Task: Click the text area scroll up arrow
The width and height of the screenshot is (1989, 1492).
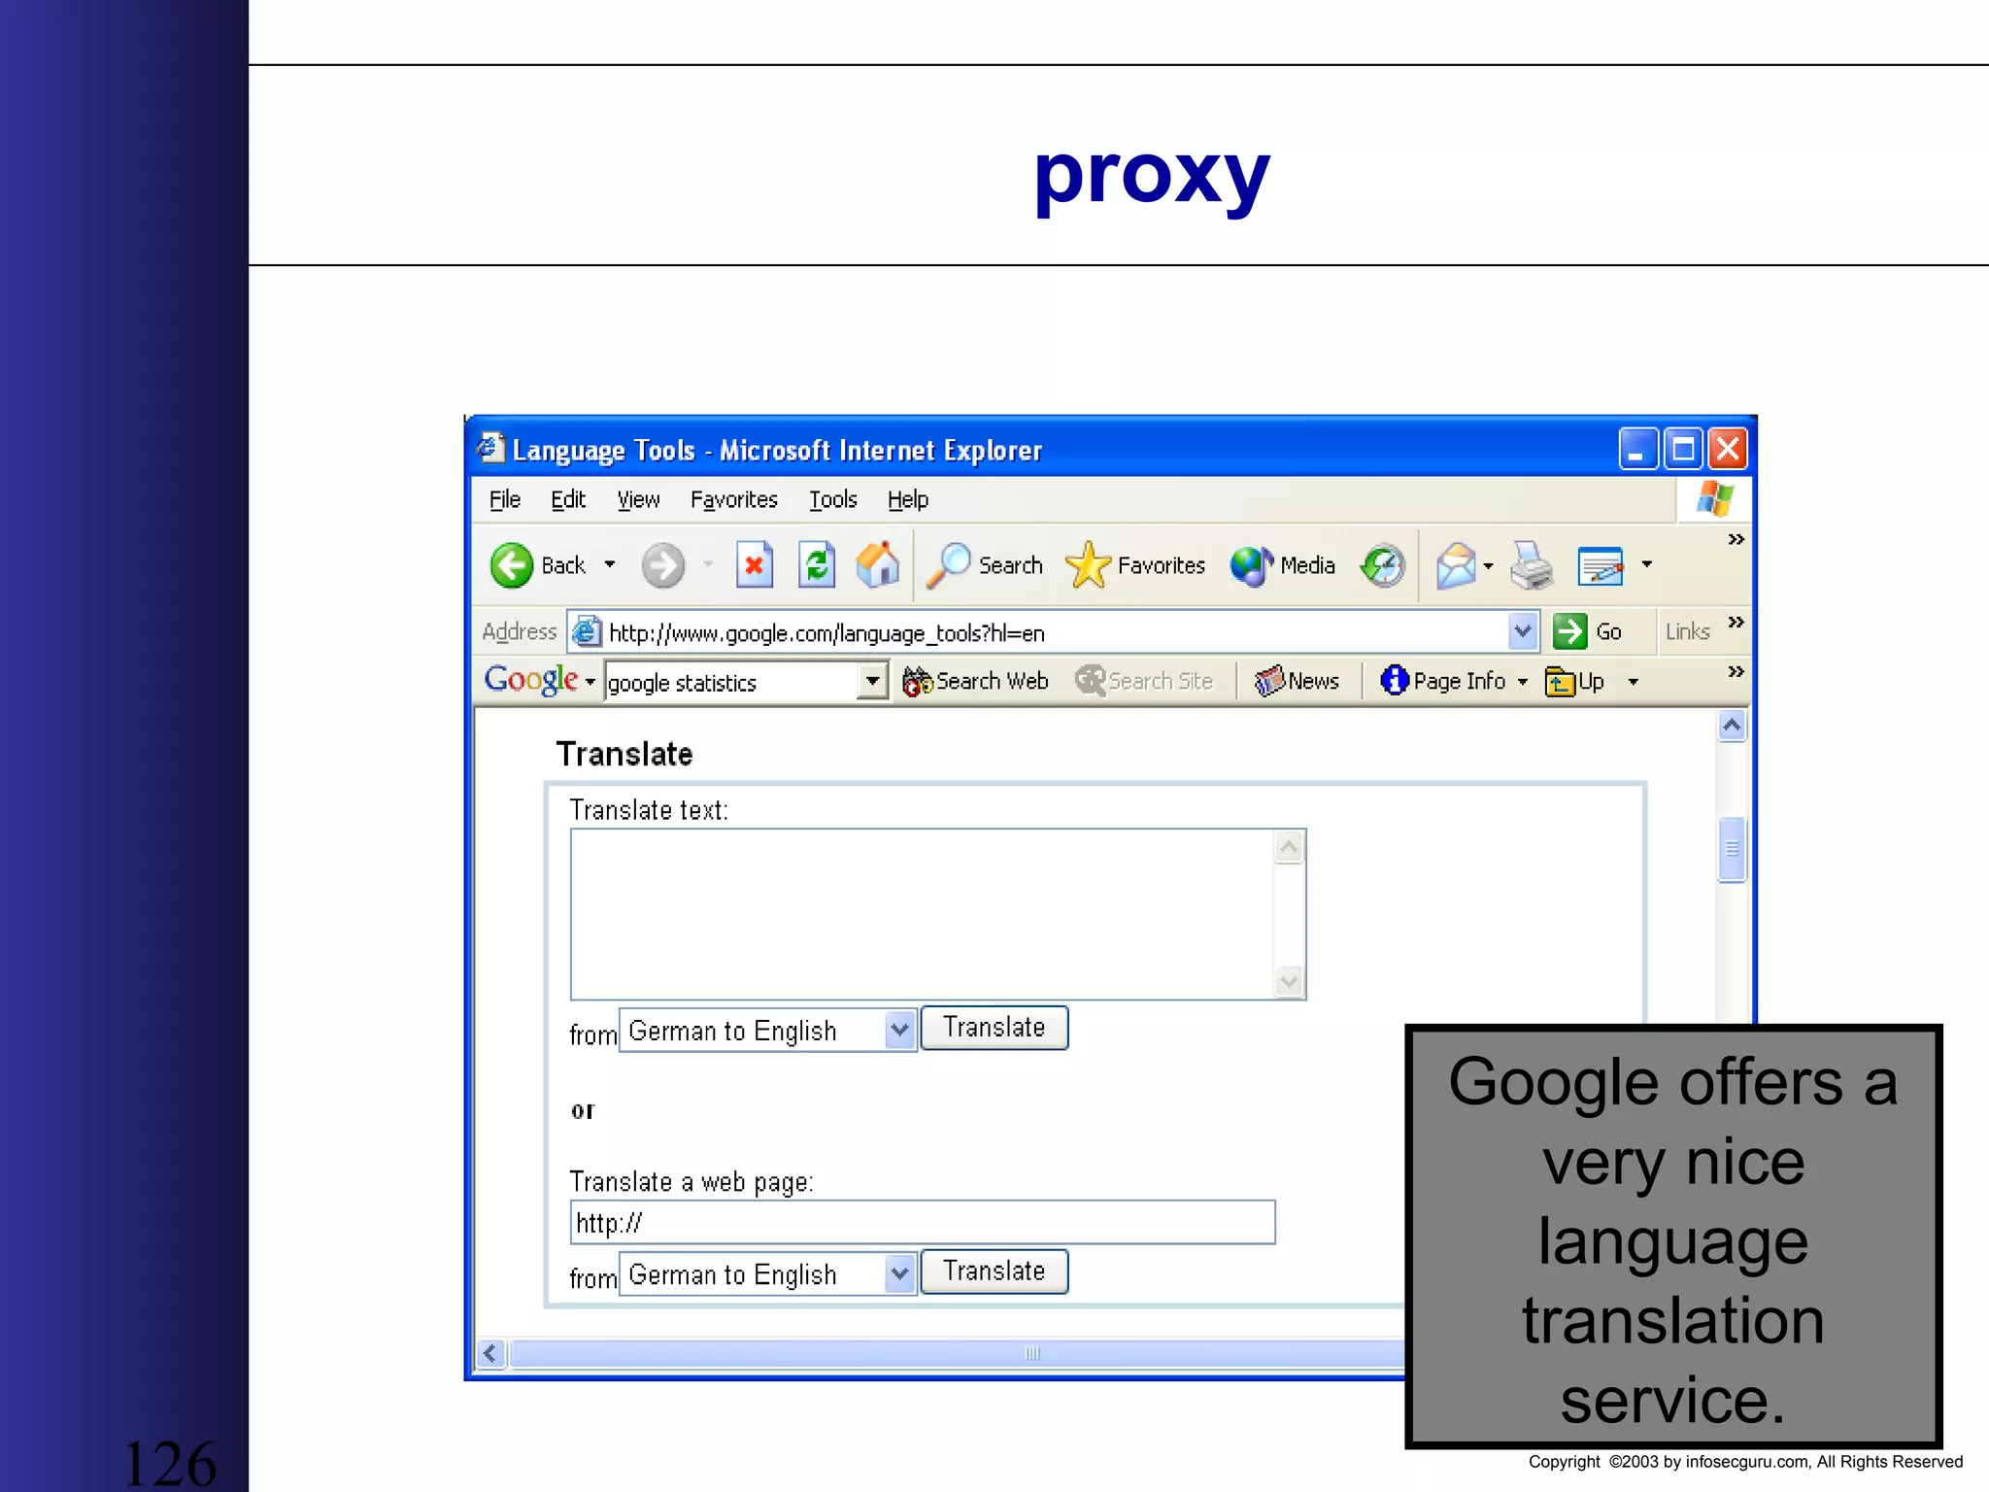Action: point(1289,848)
